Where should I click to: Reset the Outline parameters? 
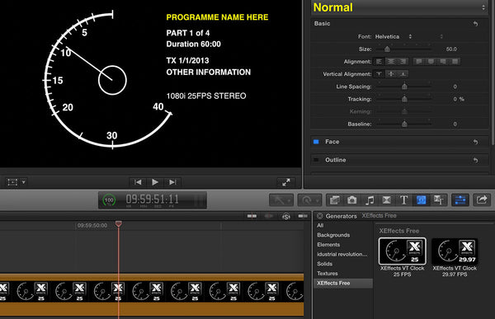coord(475,160)
